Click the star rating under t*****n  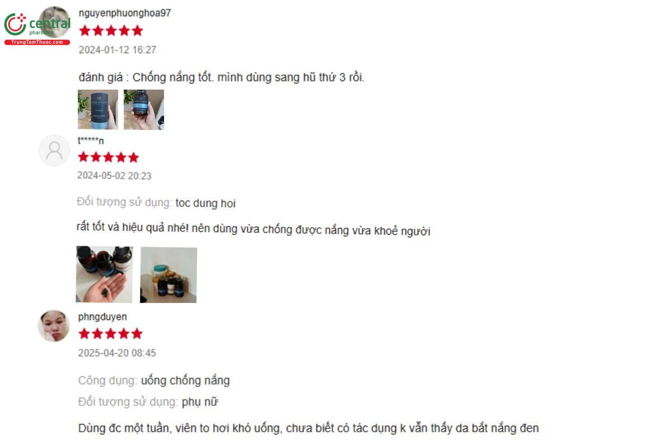point(108,157)
